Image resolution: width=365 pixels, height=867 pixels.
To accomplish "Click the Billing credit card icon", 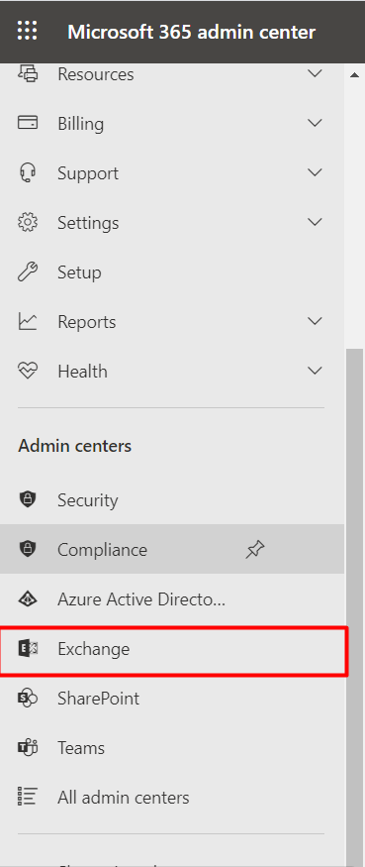I will 28,123.
